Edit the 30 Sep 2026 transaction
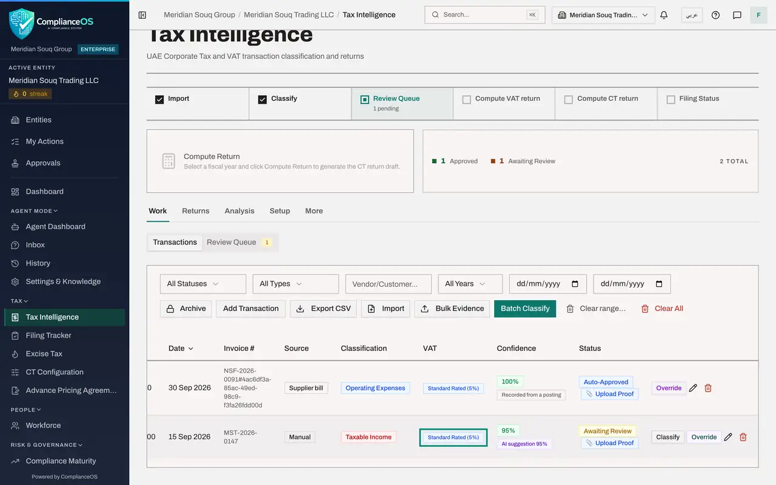Viewport: 776px width, 485px height. (693, 388)
